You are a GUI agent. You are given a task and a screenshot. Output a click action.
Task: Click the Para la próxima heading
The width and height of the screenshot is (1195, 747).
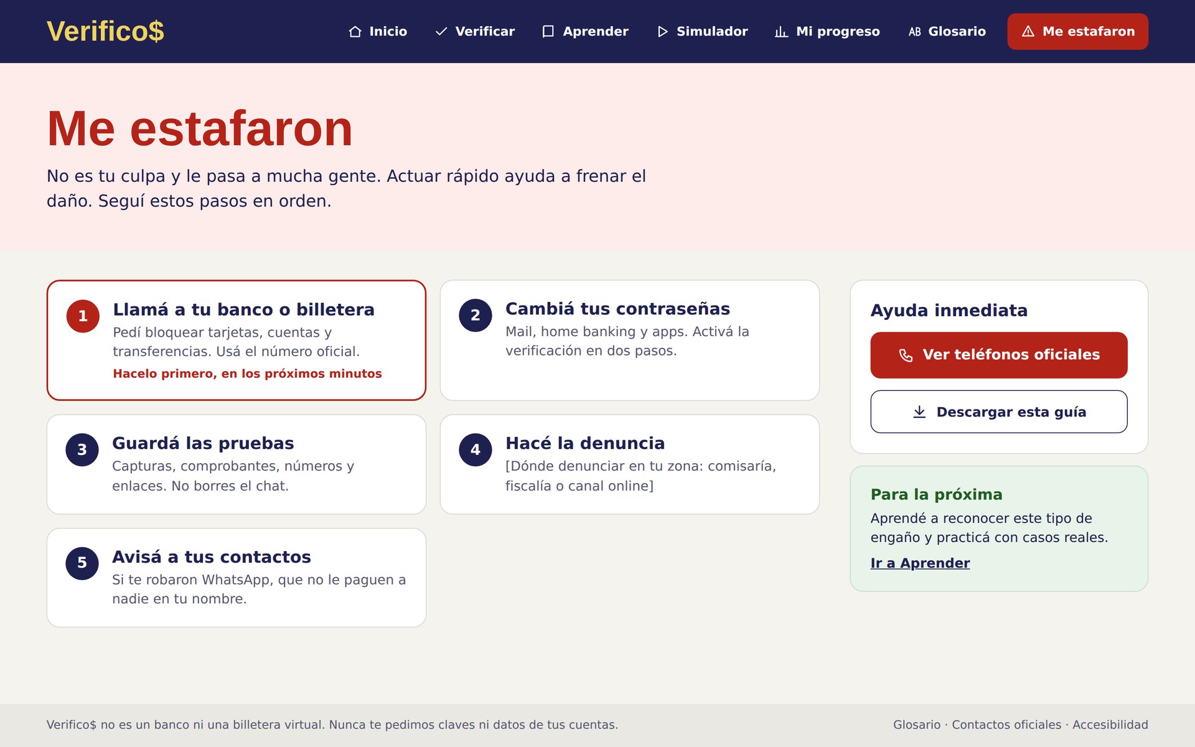click(x=937, y=494)
